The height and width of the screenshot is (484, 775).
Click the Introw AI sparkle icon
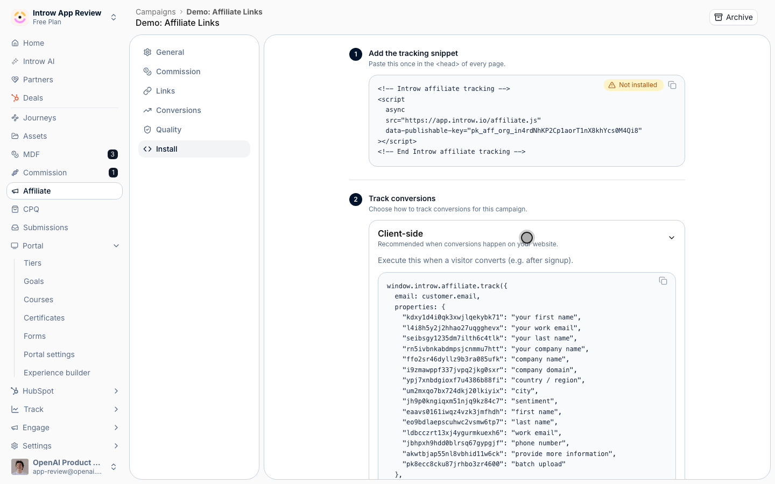[x=15, y=61]
